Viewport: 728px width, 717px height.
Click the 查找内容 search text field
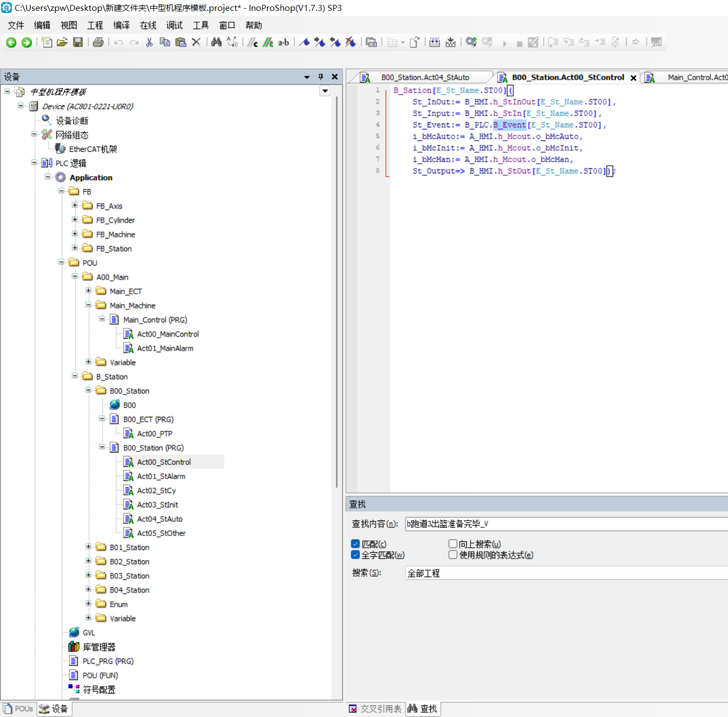click(x=566, y=524)
